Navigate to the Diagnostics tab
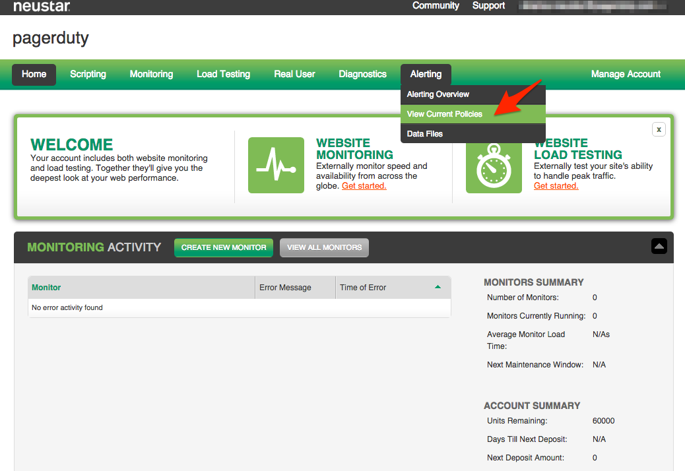 pos(362,74)
